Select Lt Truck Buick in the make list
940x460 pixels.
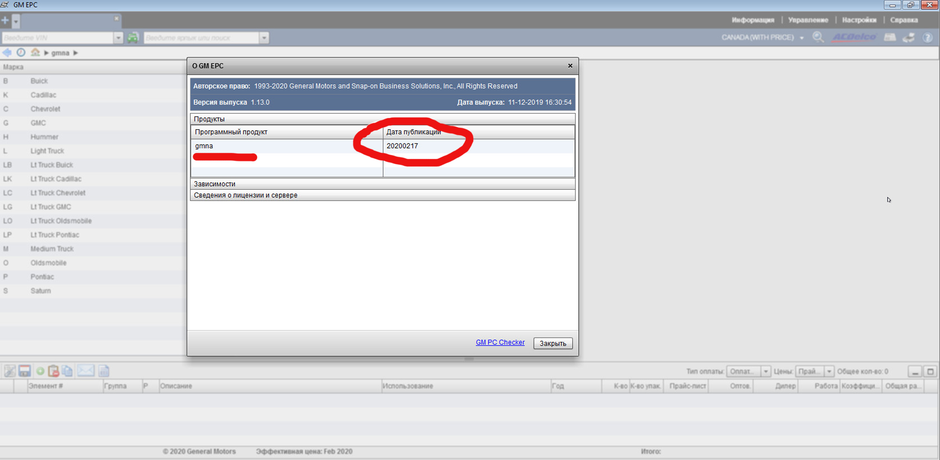click(x=92, y=165)
